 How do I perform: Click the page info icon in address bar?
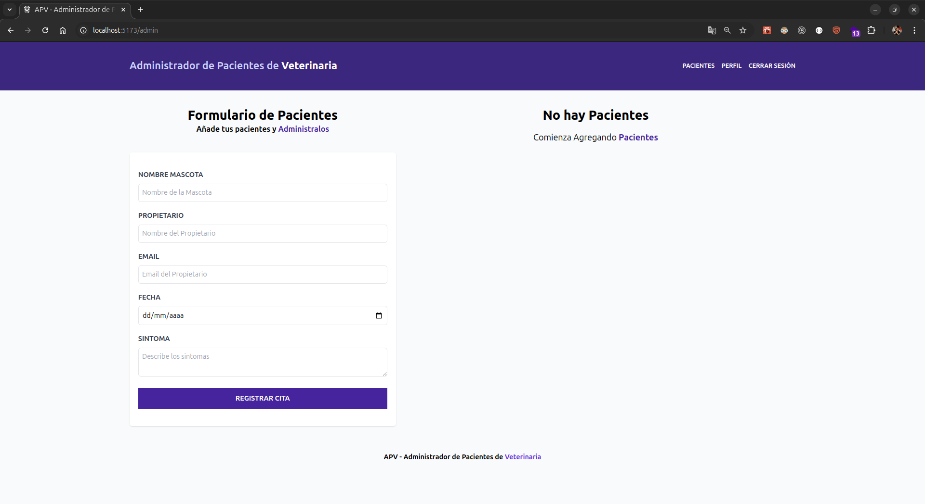(83, 30)
